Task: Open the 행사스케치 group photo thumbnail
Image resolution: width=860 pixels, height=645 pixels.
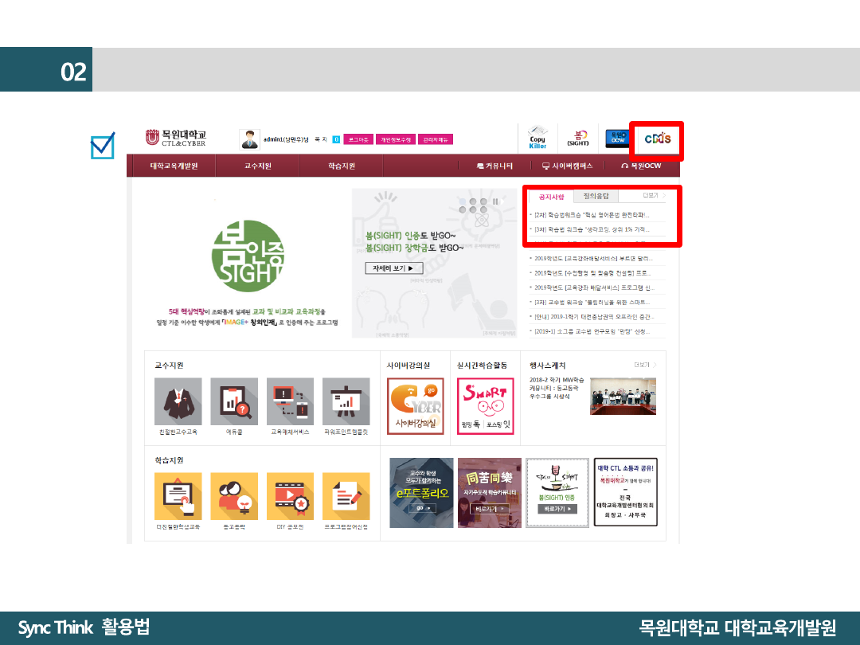Action: [x=623, y=397]
